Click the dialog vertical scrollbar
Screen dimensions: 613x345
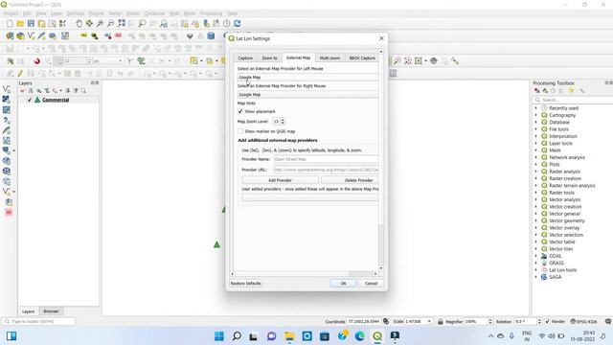coord(381,245)
